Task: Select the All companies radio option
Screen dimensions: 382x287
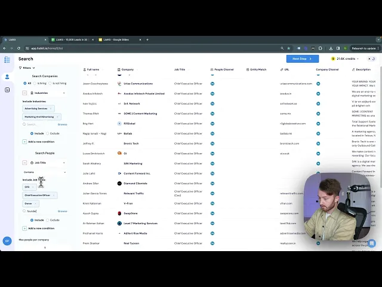Action: [x=25, y=83]
